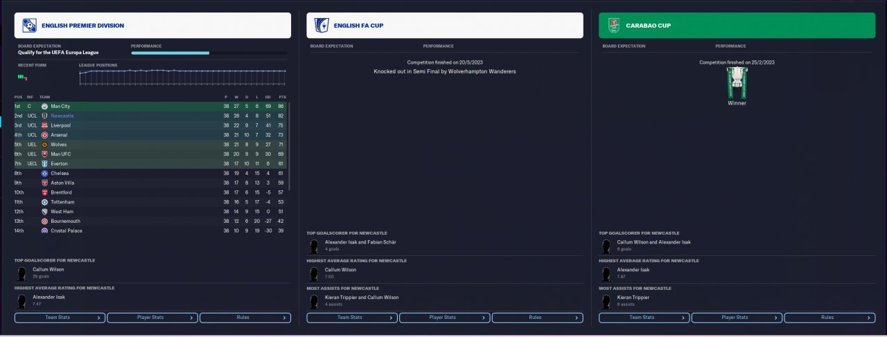Click the Crystal Palace club badge
This screenshot has width=887, height=337.
[44, 230]
